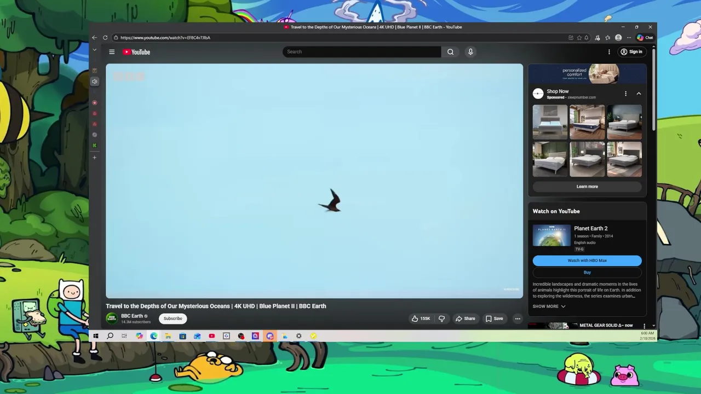Click Watch with HBO Max
Viewport: 701px width, 394px height.
pos(587,260)
